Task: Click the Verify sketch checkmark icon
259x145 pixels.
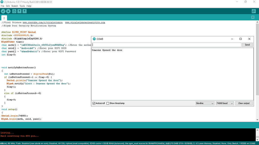Action: (x=3, y=11)
